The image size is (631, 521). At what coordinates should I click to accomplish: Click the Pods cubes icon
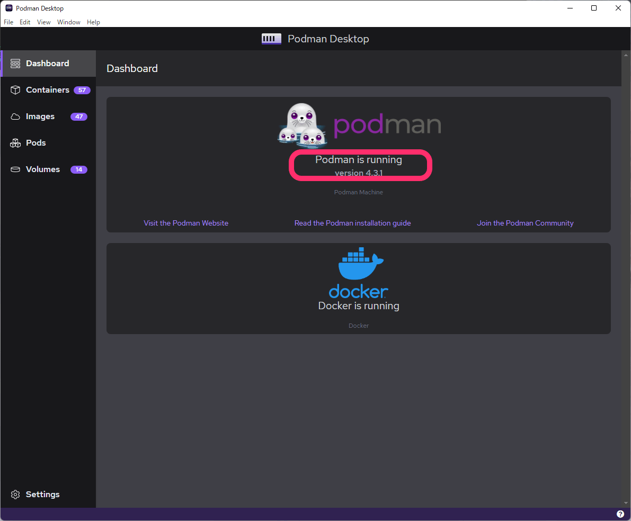coord(15,143)
